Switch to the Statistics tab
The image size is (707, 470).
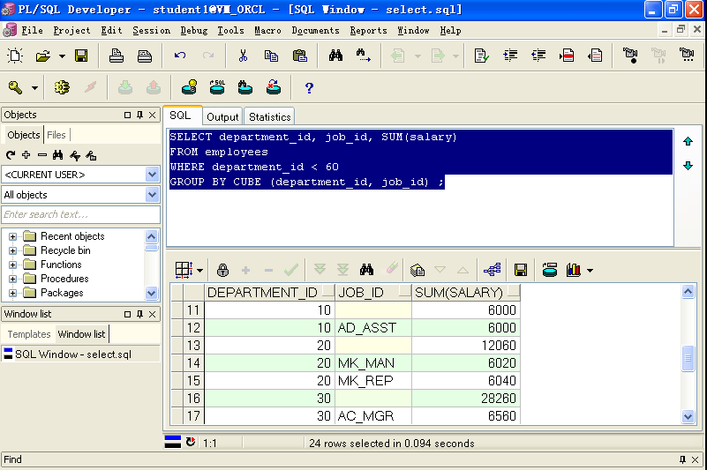click(269, 116)
